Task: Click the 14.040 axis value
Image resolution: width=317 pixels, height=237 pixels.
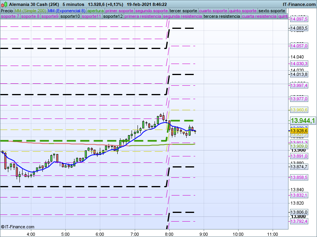Action: [297, 57]
